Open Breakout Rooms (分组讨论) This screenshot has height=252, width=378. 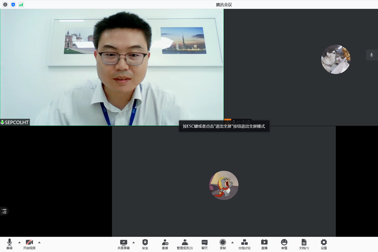[244, 244]
